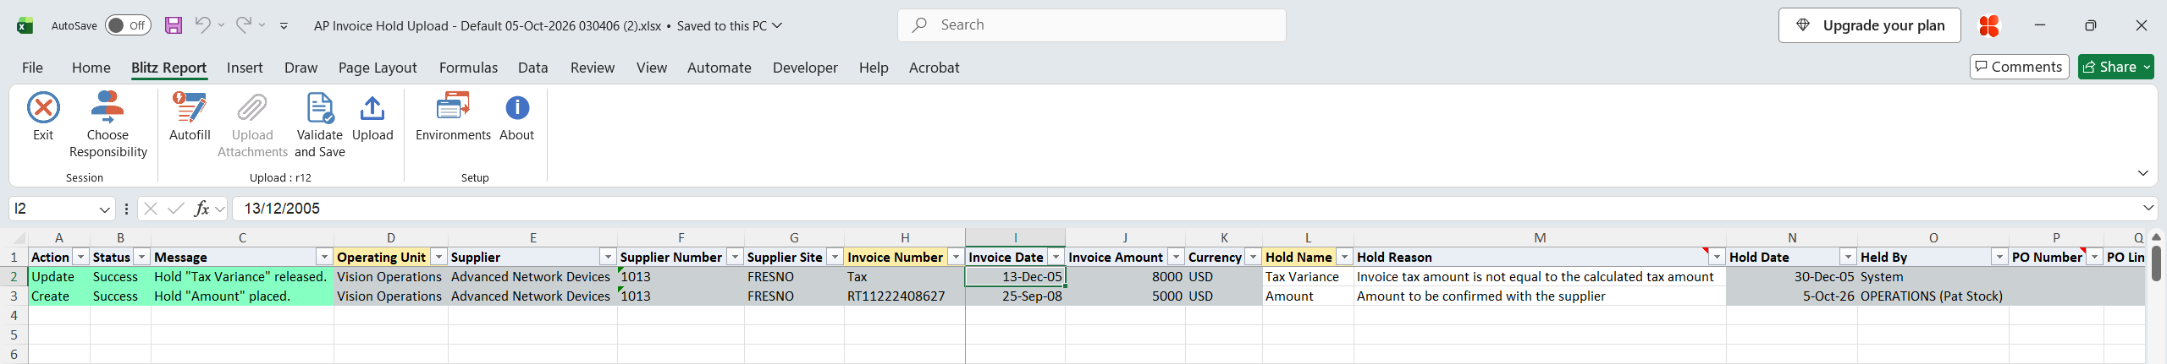Open the Supplier Number column filter

pyautogui.click(x=735, y=257)
